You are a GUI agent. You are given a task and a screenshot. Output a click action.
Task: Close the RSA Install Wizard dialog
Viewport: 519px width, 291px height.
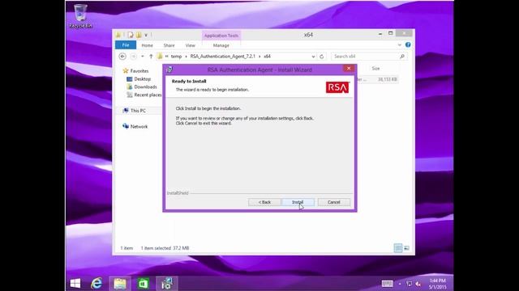click(x=349, y=68)
